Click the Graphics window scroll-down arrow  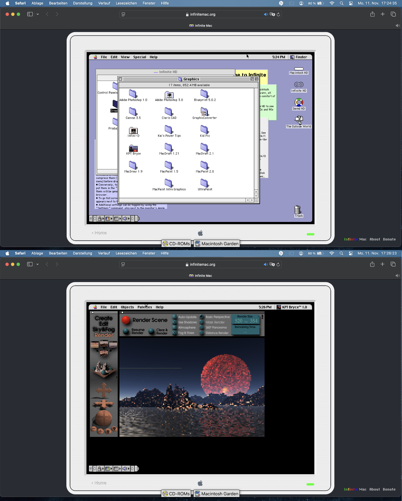tap(256, 196)
